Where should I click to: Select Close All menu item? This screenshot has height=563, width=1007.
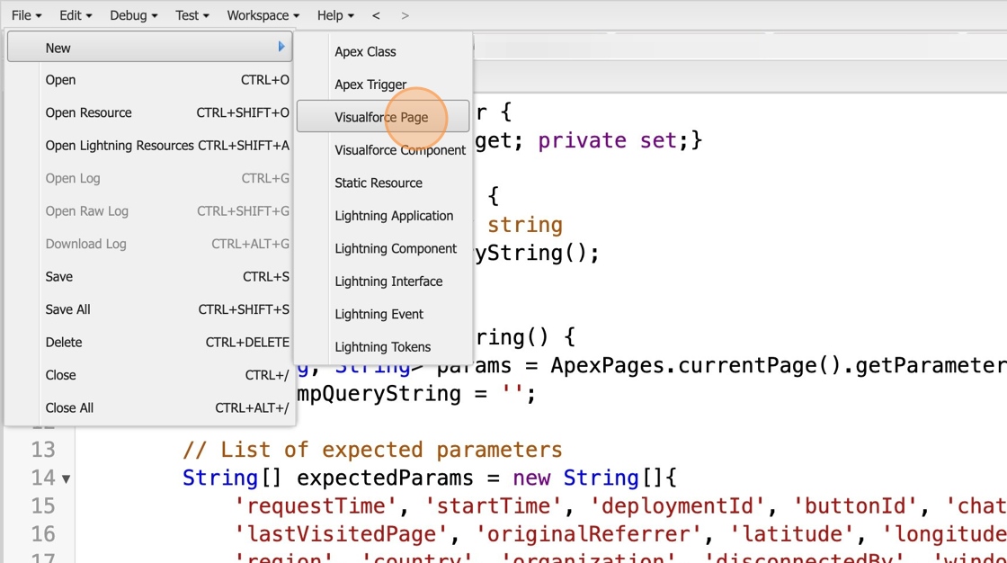(x=149, y=407)
